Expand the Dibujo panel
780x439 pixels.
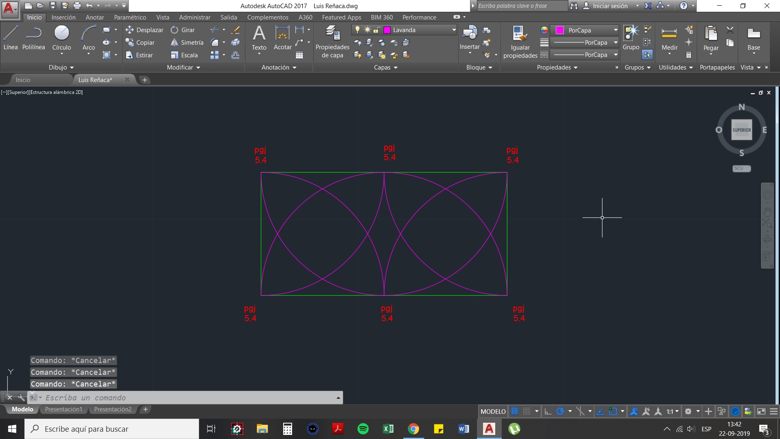61,67
